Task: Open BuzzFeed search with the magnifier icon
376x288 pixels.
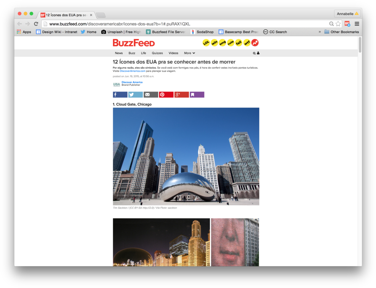Action: pos(254,53)
